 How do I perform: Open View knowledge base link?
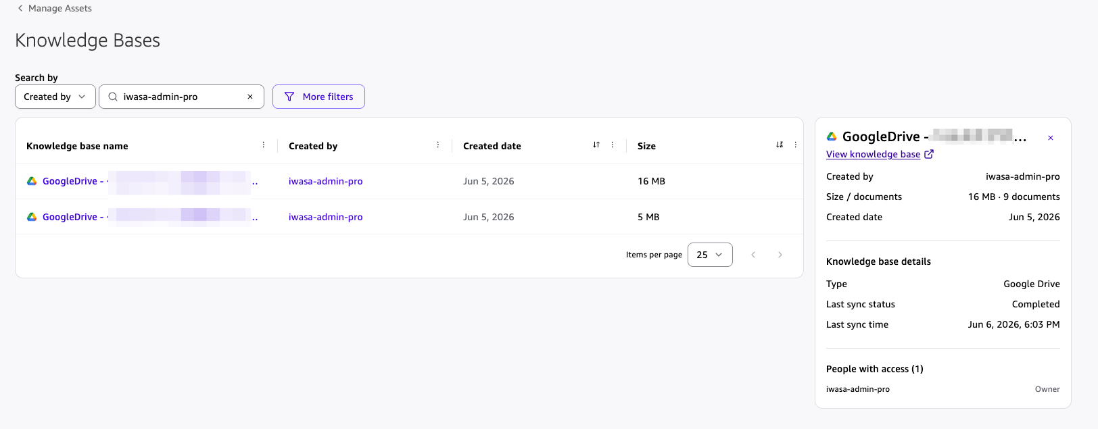point(880,154)
